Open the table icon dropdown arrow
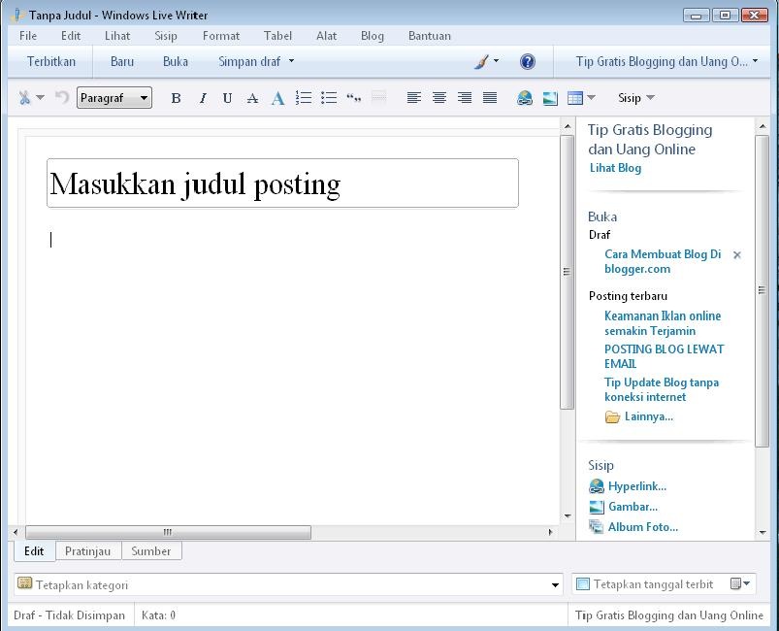This screenshot has width=779, height=631. (x=591, y=97)
